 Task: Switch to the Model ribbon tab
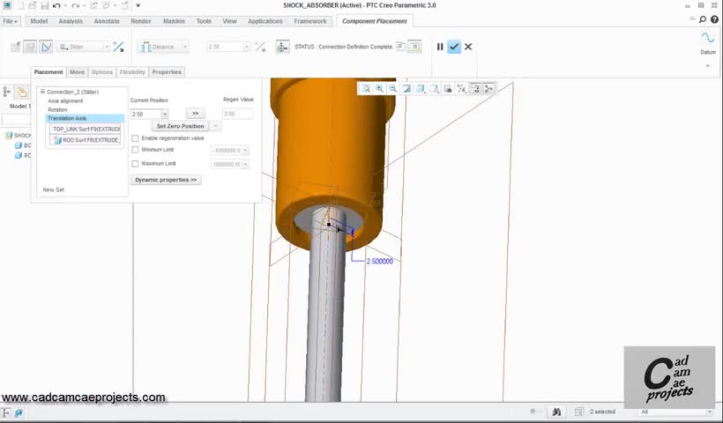click(39, 21)
